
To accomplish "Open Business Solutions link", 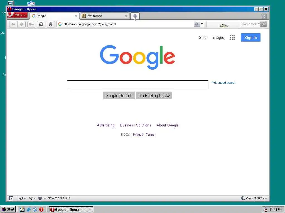I will point(136,125).
